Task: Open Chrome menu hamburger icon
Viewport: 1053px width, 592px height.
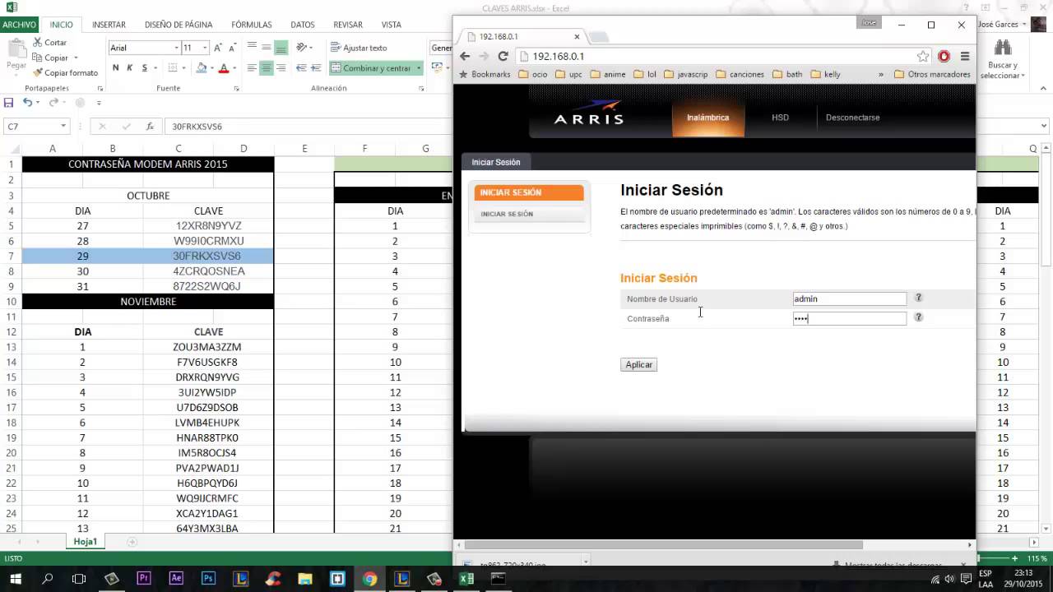Action: (965, 56)
